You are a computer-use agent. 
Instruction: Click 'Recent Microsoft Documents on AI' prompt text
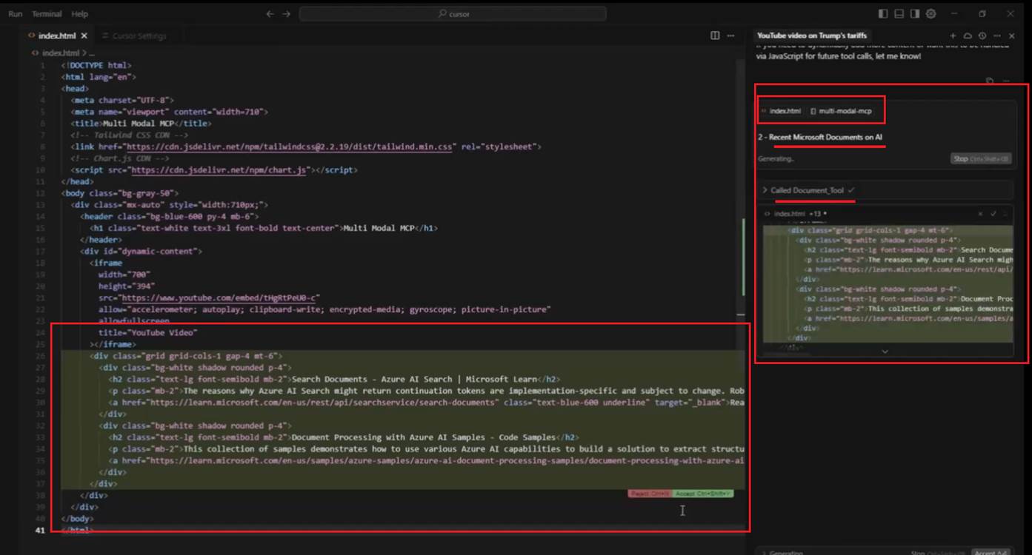[x=826, y=138]
